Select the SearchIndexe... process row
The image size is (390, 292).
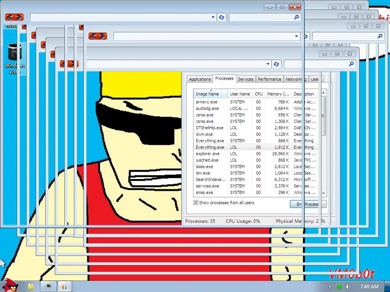point(256,179)
